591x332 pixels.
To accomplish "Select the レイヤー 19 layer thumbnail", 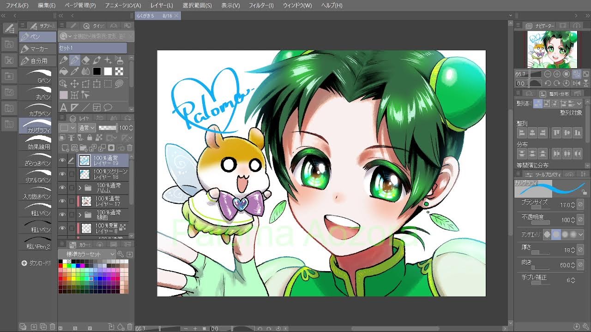I will pyautogui.click(x=84, y=160).
